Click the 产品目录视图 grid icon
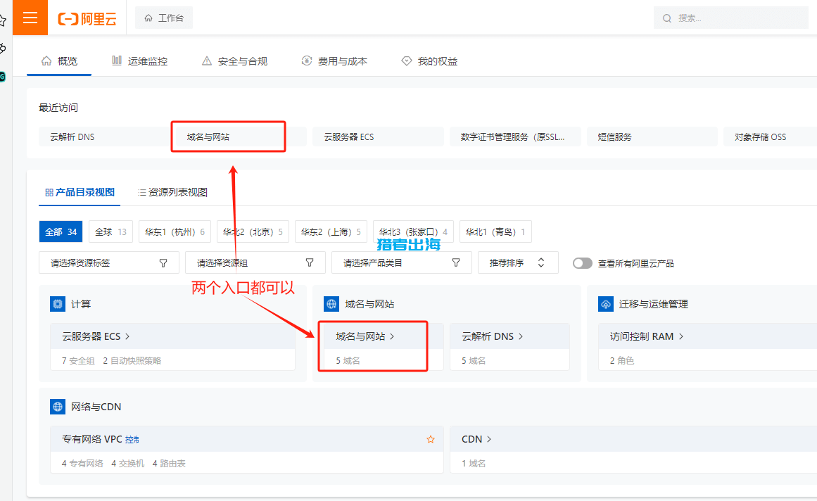 [x=49, y=193]
